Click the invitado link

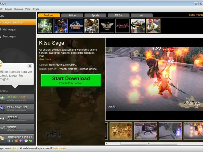(x=14, y=148)
